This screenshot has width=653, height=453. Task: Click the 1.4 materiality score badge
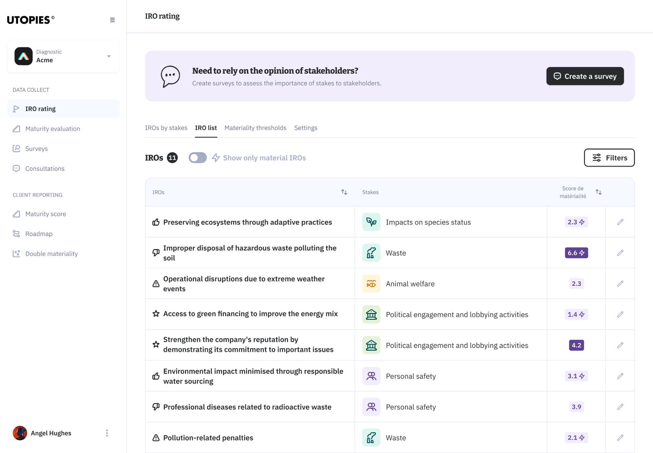576,314
